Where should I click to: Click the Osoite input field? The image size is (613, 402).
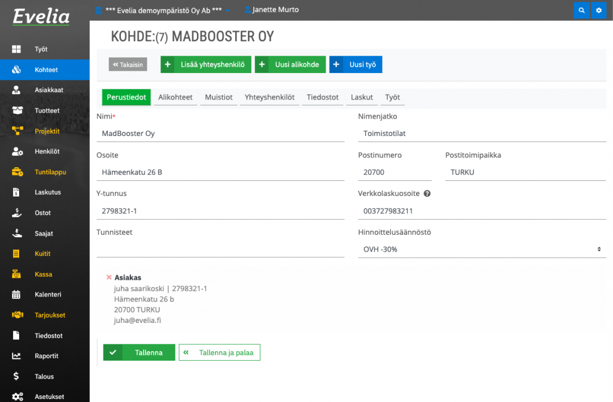tap(220, 172)
